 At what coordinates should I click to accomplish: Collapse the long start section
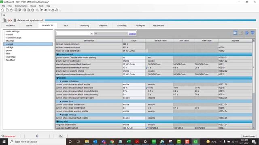pos(57,122)
